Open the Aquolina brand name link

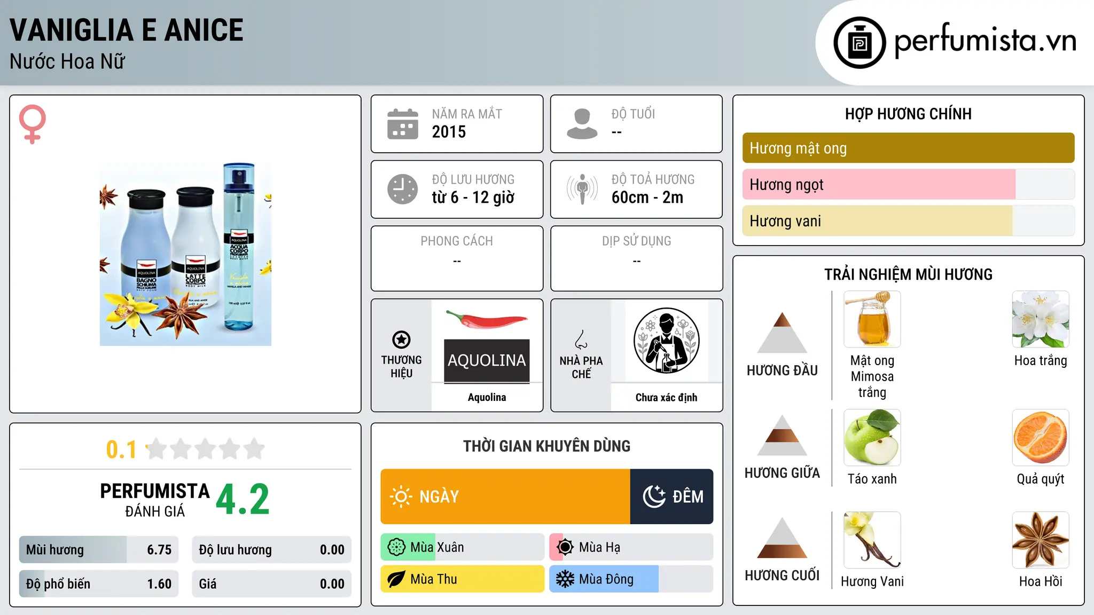tap(487, 397)
